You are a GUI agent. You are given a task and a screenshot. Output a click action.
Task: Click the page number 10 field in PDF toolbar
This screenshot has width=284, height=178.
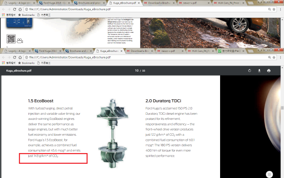point(136,71)
